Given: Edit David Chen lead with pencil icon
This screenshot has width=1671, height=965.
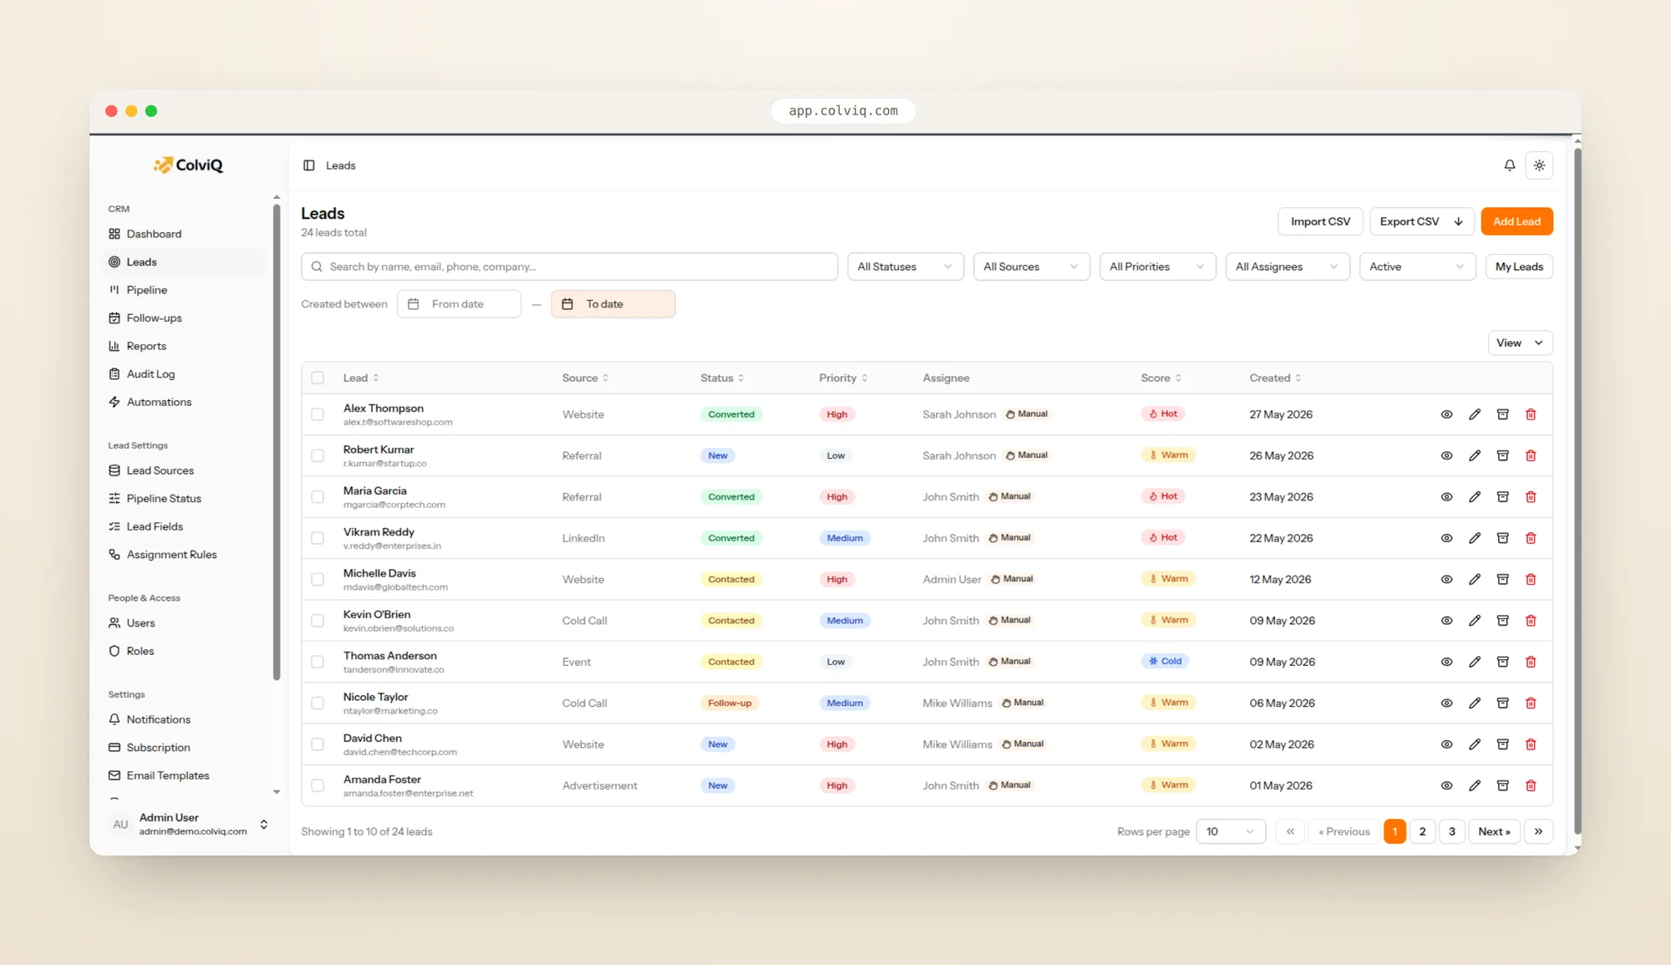Looking at the screenshot, I should 1475,744.
